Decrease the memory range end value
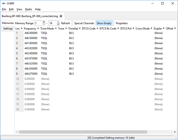The height and width of the screenshot is (140, 178). (x=58, y=24)
